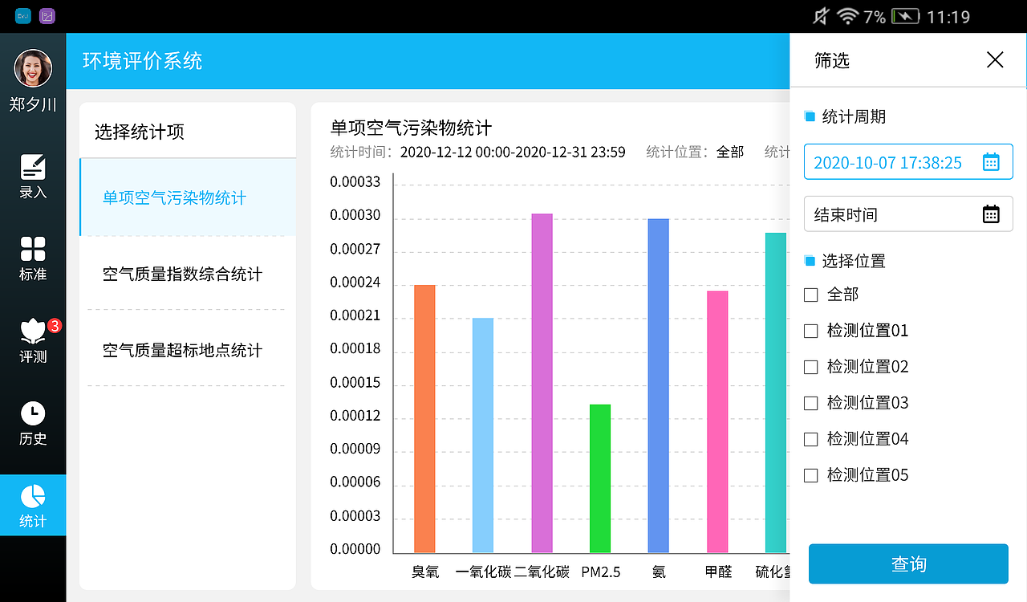Check the 检测位置05 checkbox

click(810, 475)
